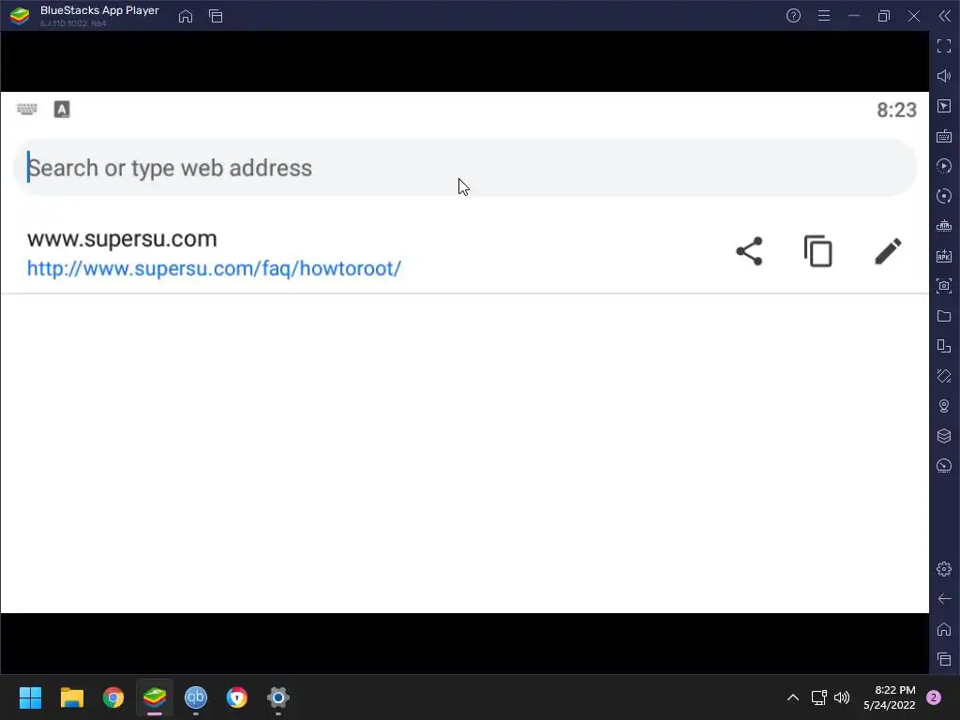
Task: Click the Install APK icon in sidebar
Action: click(944, 256)
